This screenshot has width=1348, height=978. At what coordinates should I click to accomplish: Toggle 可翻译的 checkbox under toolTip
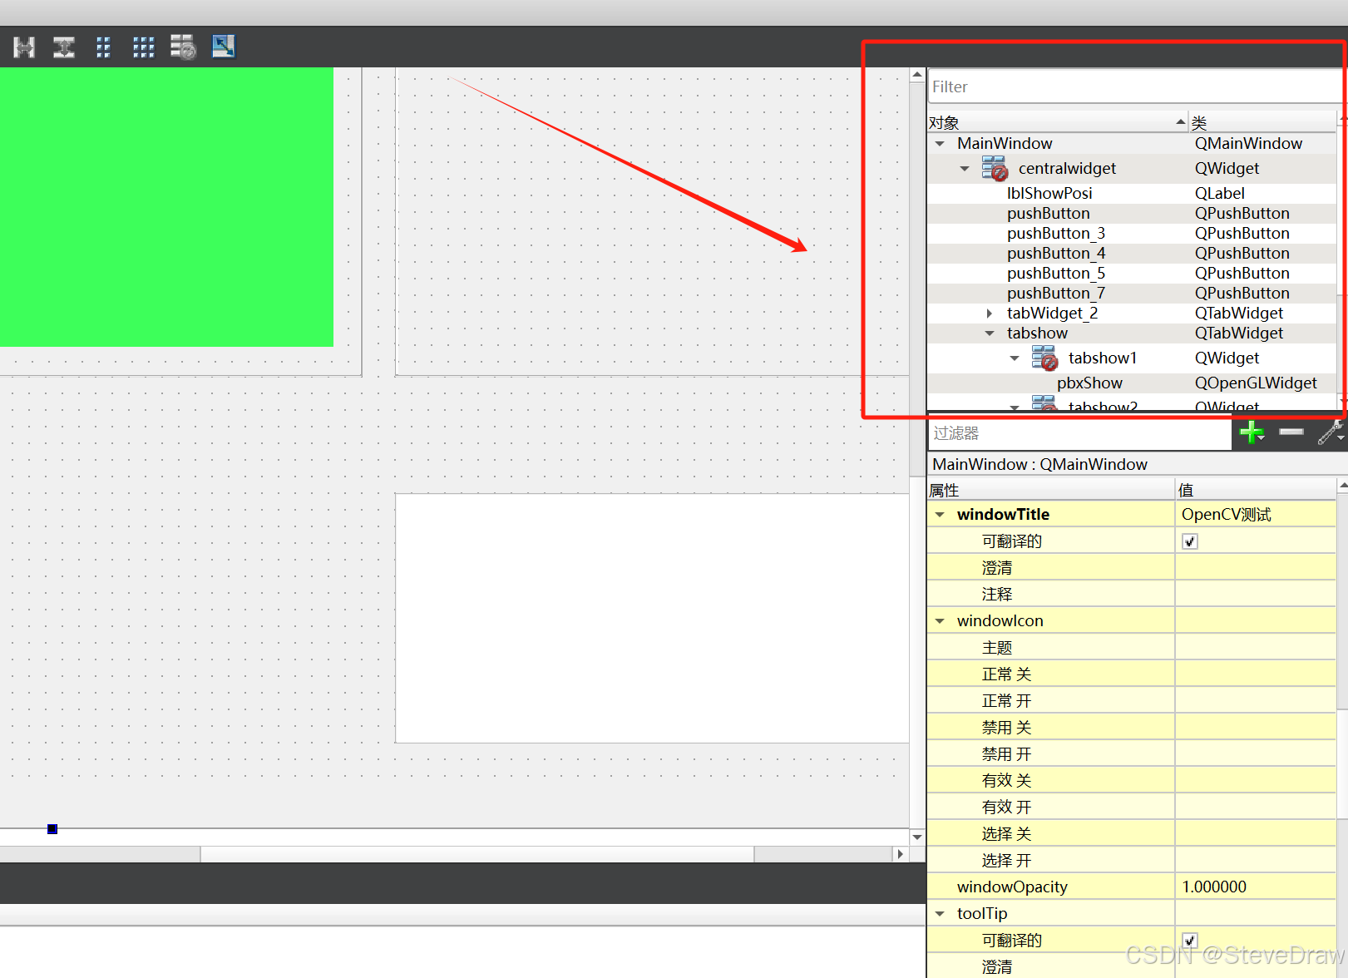click(1190, 941)
